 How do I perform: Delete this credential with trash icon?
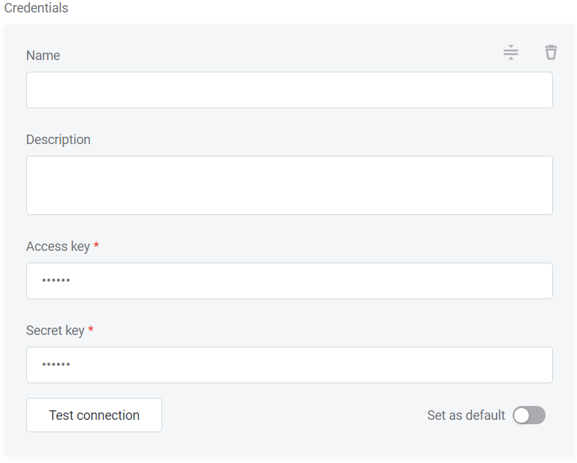551,53
